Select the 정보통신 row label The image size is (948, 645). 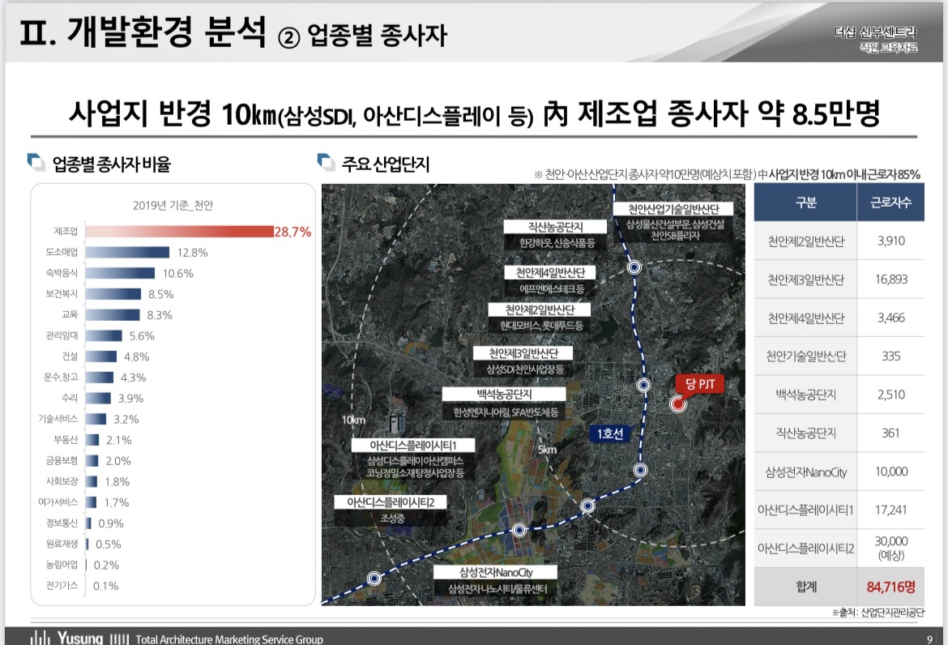[x=62, y=523]
